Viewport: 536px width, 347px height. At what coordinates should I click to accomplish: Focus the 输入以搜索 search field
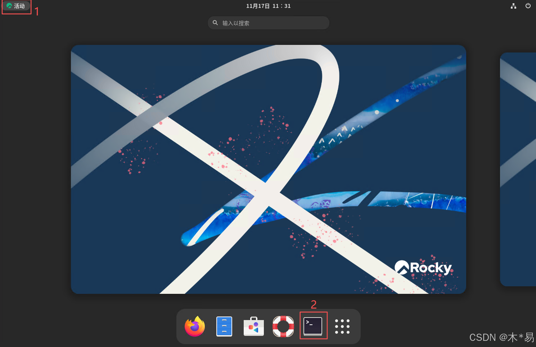[269, 23]
